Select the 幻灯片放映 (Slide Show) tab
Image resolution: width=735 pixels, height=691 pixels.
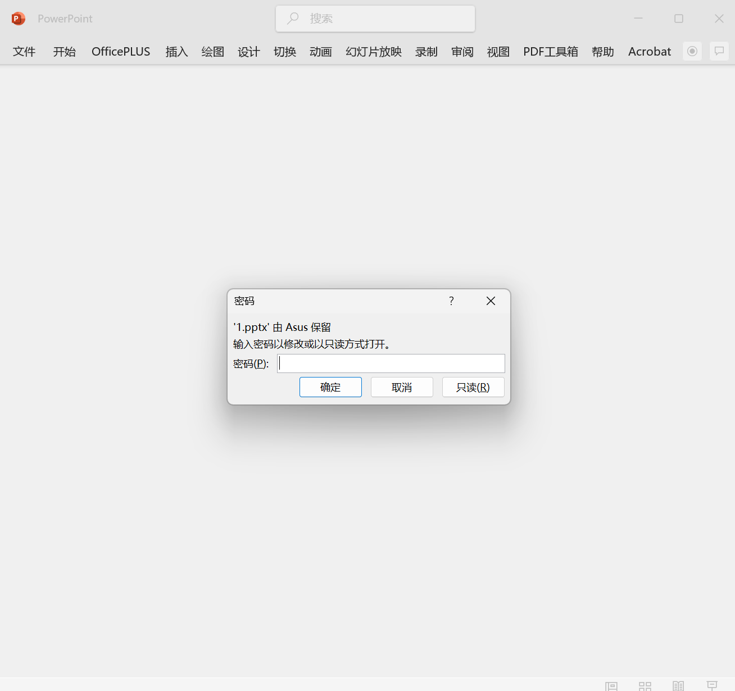click(374, 52)
